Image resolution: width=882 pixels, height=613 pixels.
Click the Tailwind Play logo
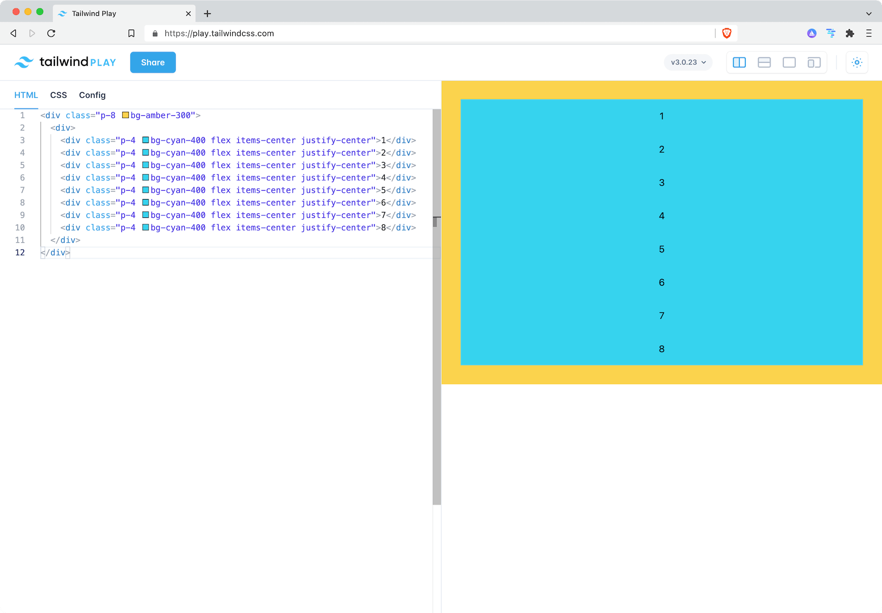point(65,62)
